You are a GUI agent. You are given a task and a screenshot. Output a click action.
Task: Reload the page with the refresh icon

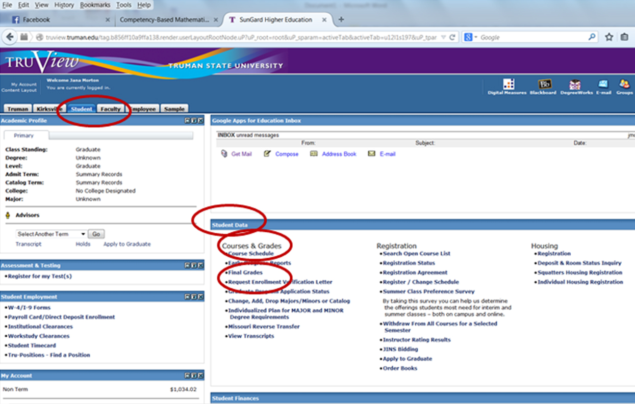coord(452,37)
